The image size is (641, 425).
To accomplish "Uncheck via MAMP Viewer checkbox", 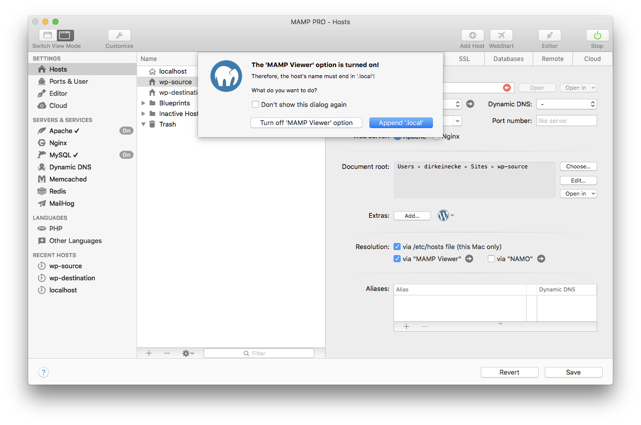I will coord(397,259).
